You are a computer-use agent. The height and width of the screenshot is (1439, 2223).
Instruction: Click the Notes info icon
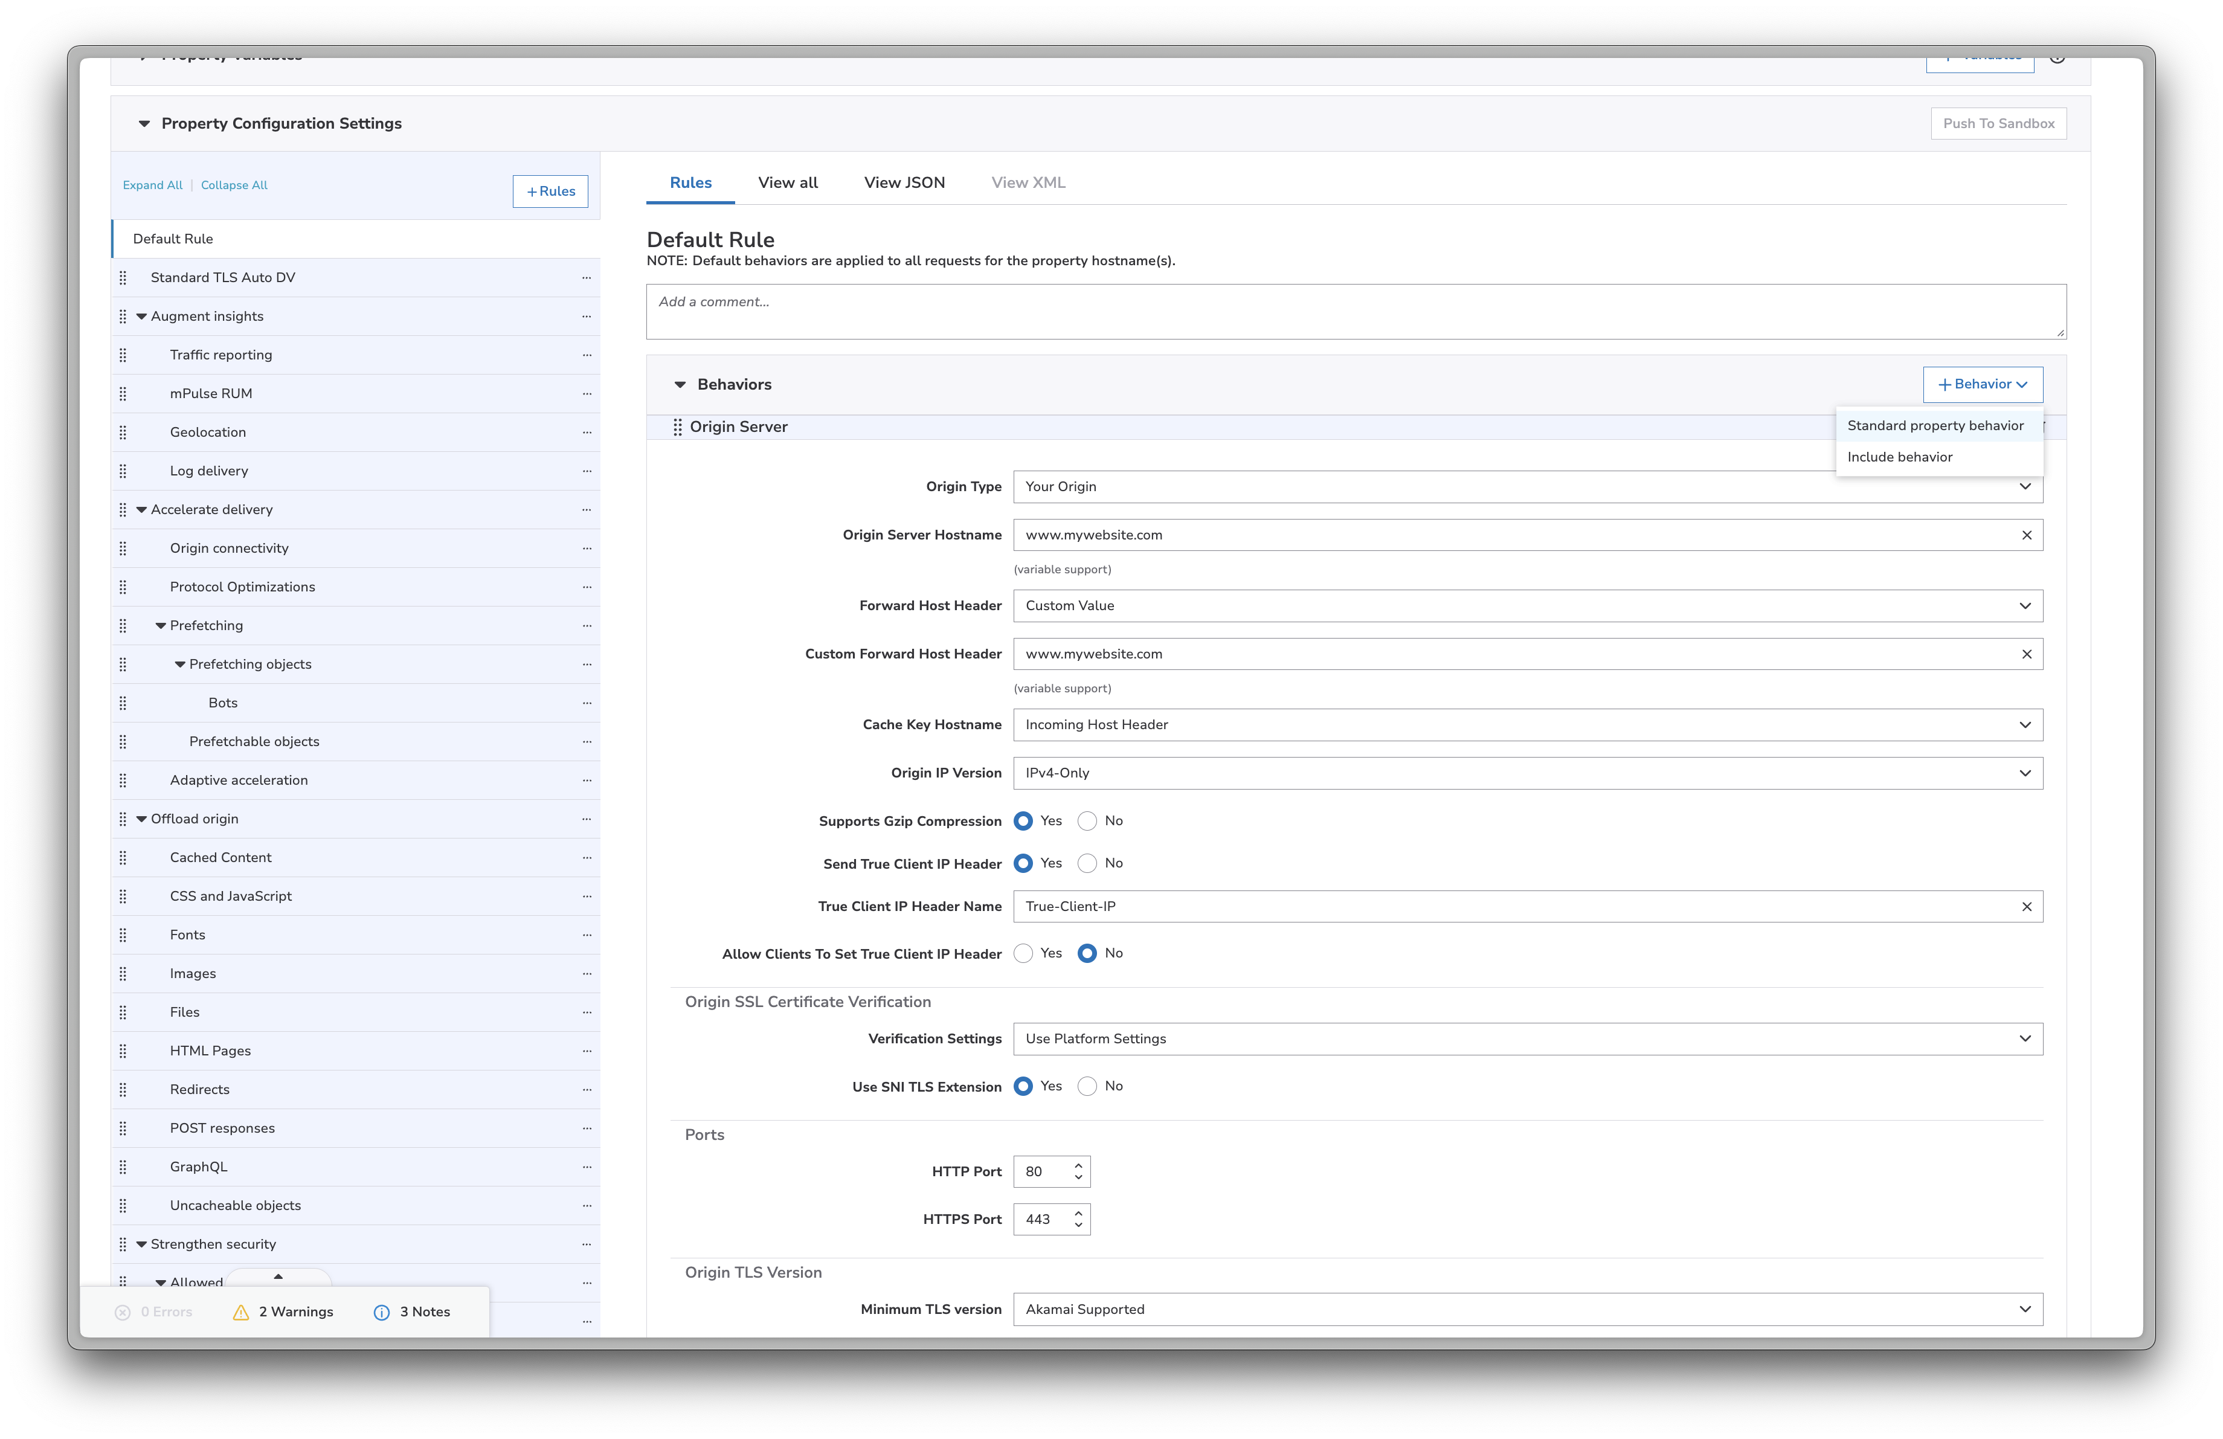click(381, 1312)
